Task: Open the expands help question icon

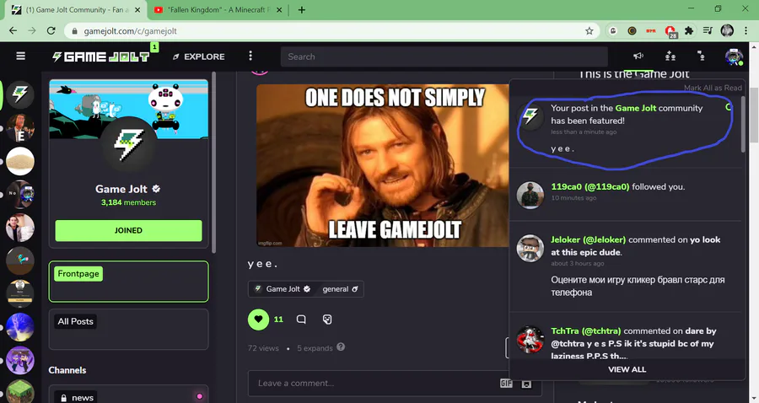Action: [x=341, y=347]
